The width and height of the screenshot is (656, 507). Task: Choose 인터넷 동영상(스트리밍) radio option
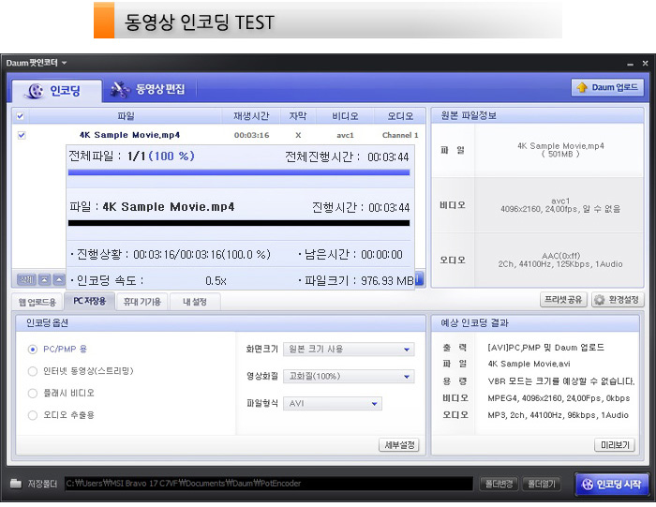[34, 371]
